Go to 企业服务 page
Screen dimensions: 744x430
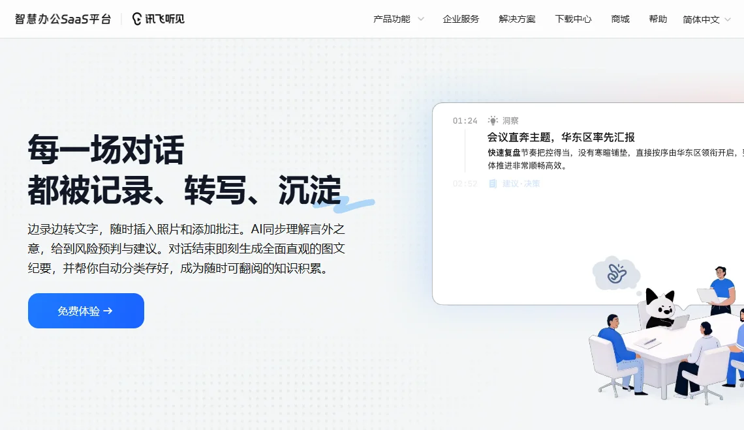click(461, 19)
